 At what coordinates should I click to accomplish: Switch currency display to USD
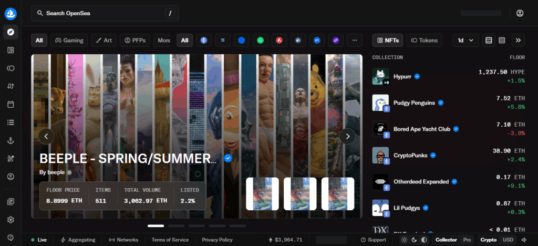pos(508,240)
